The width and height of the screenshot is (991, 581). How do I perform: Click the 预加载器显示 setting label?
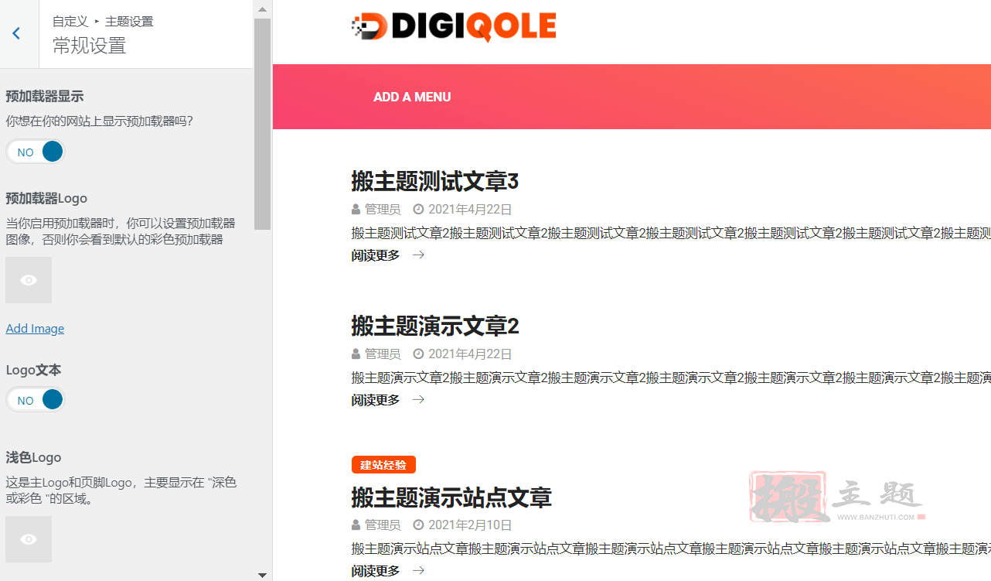tap(44, 96)
